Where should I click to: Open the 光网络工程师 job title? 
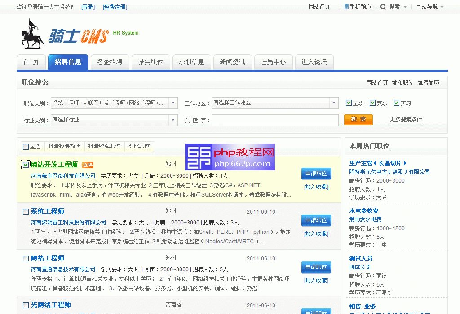tap(51, 305)
